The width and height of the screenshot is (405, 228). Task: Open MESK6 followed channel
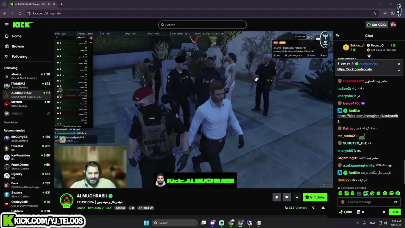[x=27, y=104]
